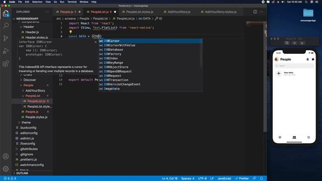The image size is (322, 181).
Task: Show errors and warnings in status bar
Action: point(10,178)
